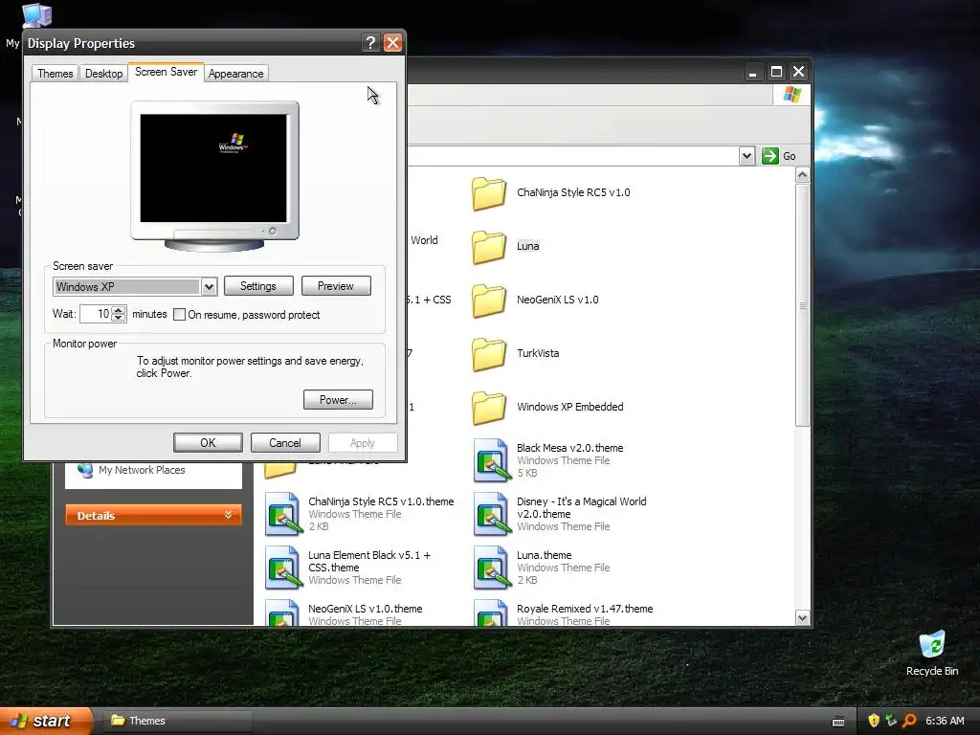Image resolution: width=980 pixels, height=735 pixels.
Task: Click the TurkVista folder name
Action: (x=538, y=353)
